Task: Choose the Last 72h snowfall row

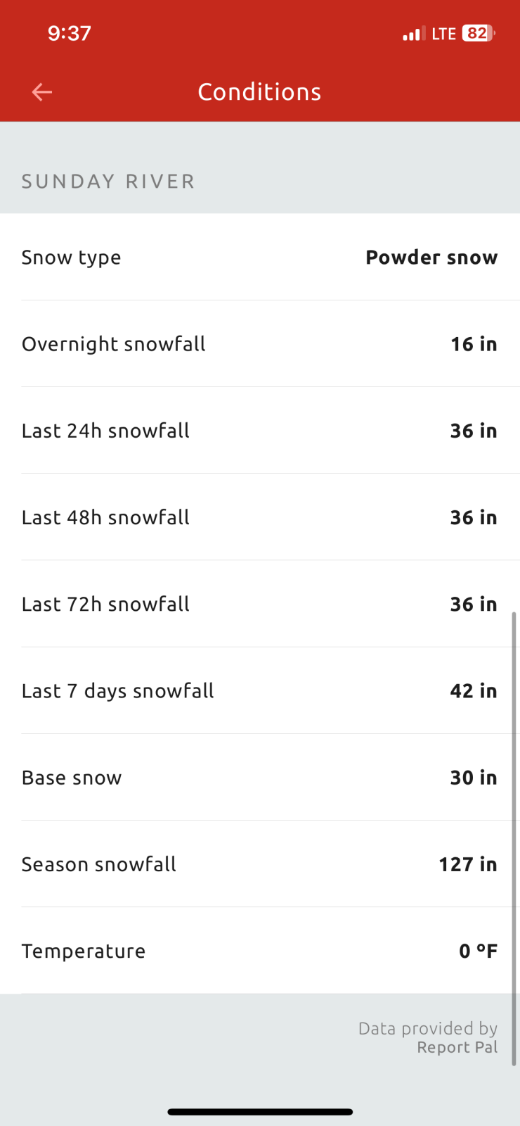Action: tap(259, 604)
